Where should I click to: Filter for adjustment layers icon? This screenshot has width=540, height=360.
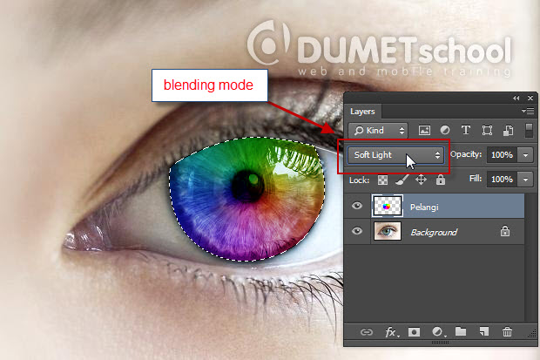pos(445,131)
